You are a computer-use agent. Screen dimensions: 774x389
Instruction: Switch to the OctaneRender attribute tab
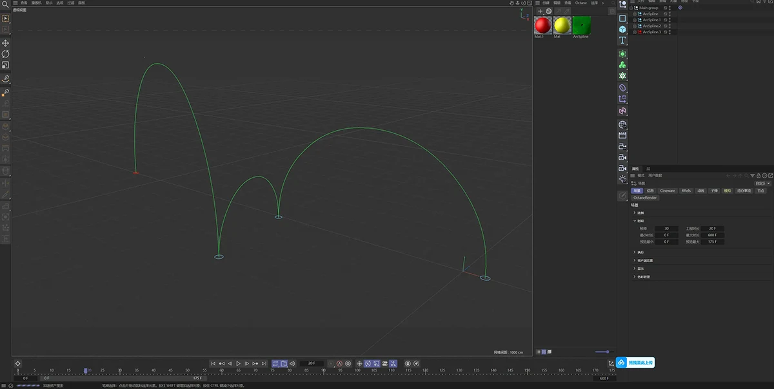644,198
